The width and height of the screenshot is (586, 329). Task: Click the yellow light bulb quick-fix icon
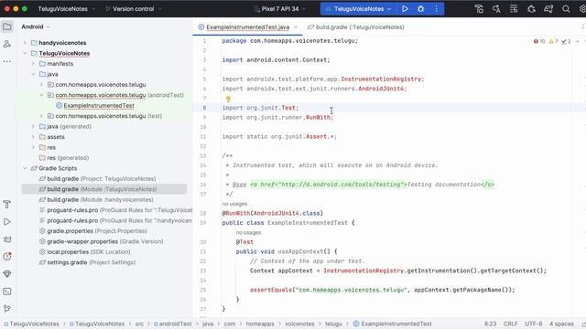pos(228,99)
